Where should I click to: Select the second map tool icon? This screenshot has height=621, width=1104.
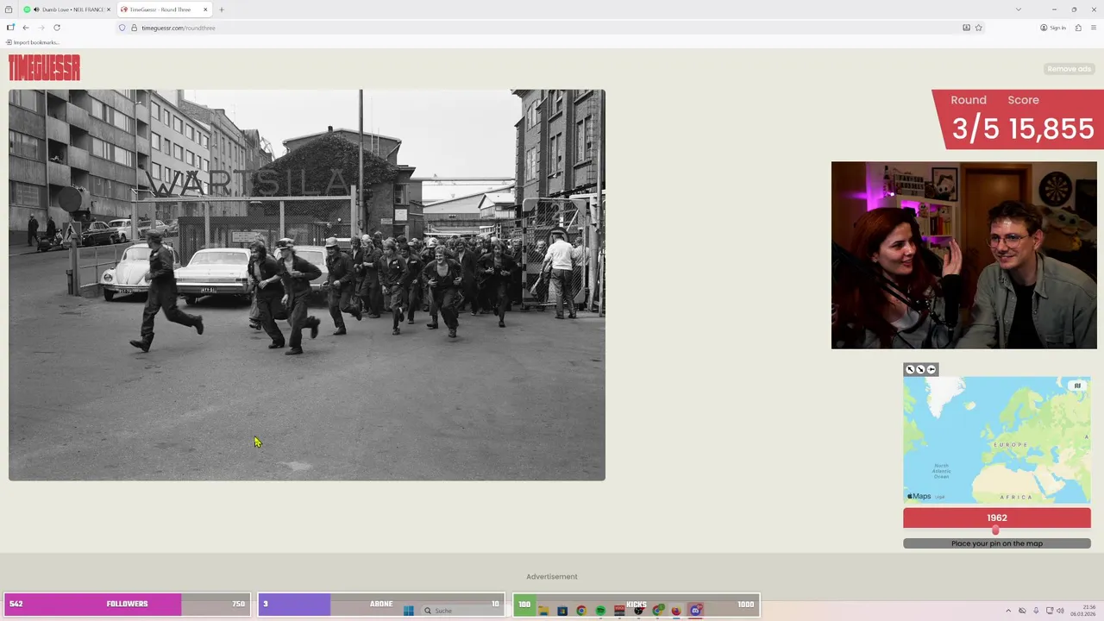click(920, 369)
